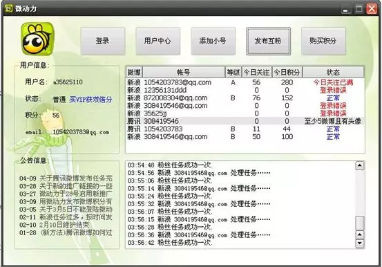Select the 发布互粉 button

click(x=268, y=41)
